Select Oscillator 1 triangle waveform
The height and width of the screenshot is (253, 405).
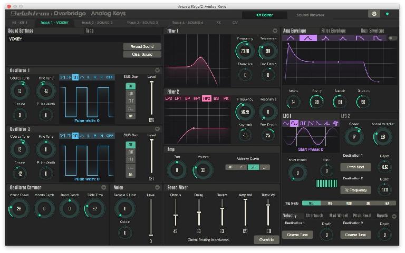(x=82, y=77)
